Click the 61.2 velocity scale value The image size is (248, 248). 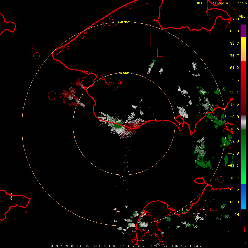(234, 68)
